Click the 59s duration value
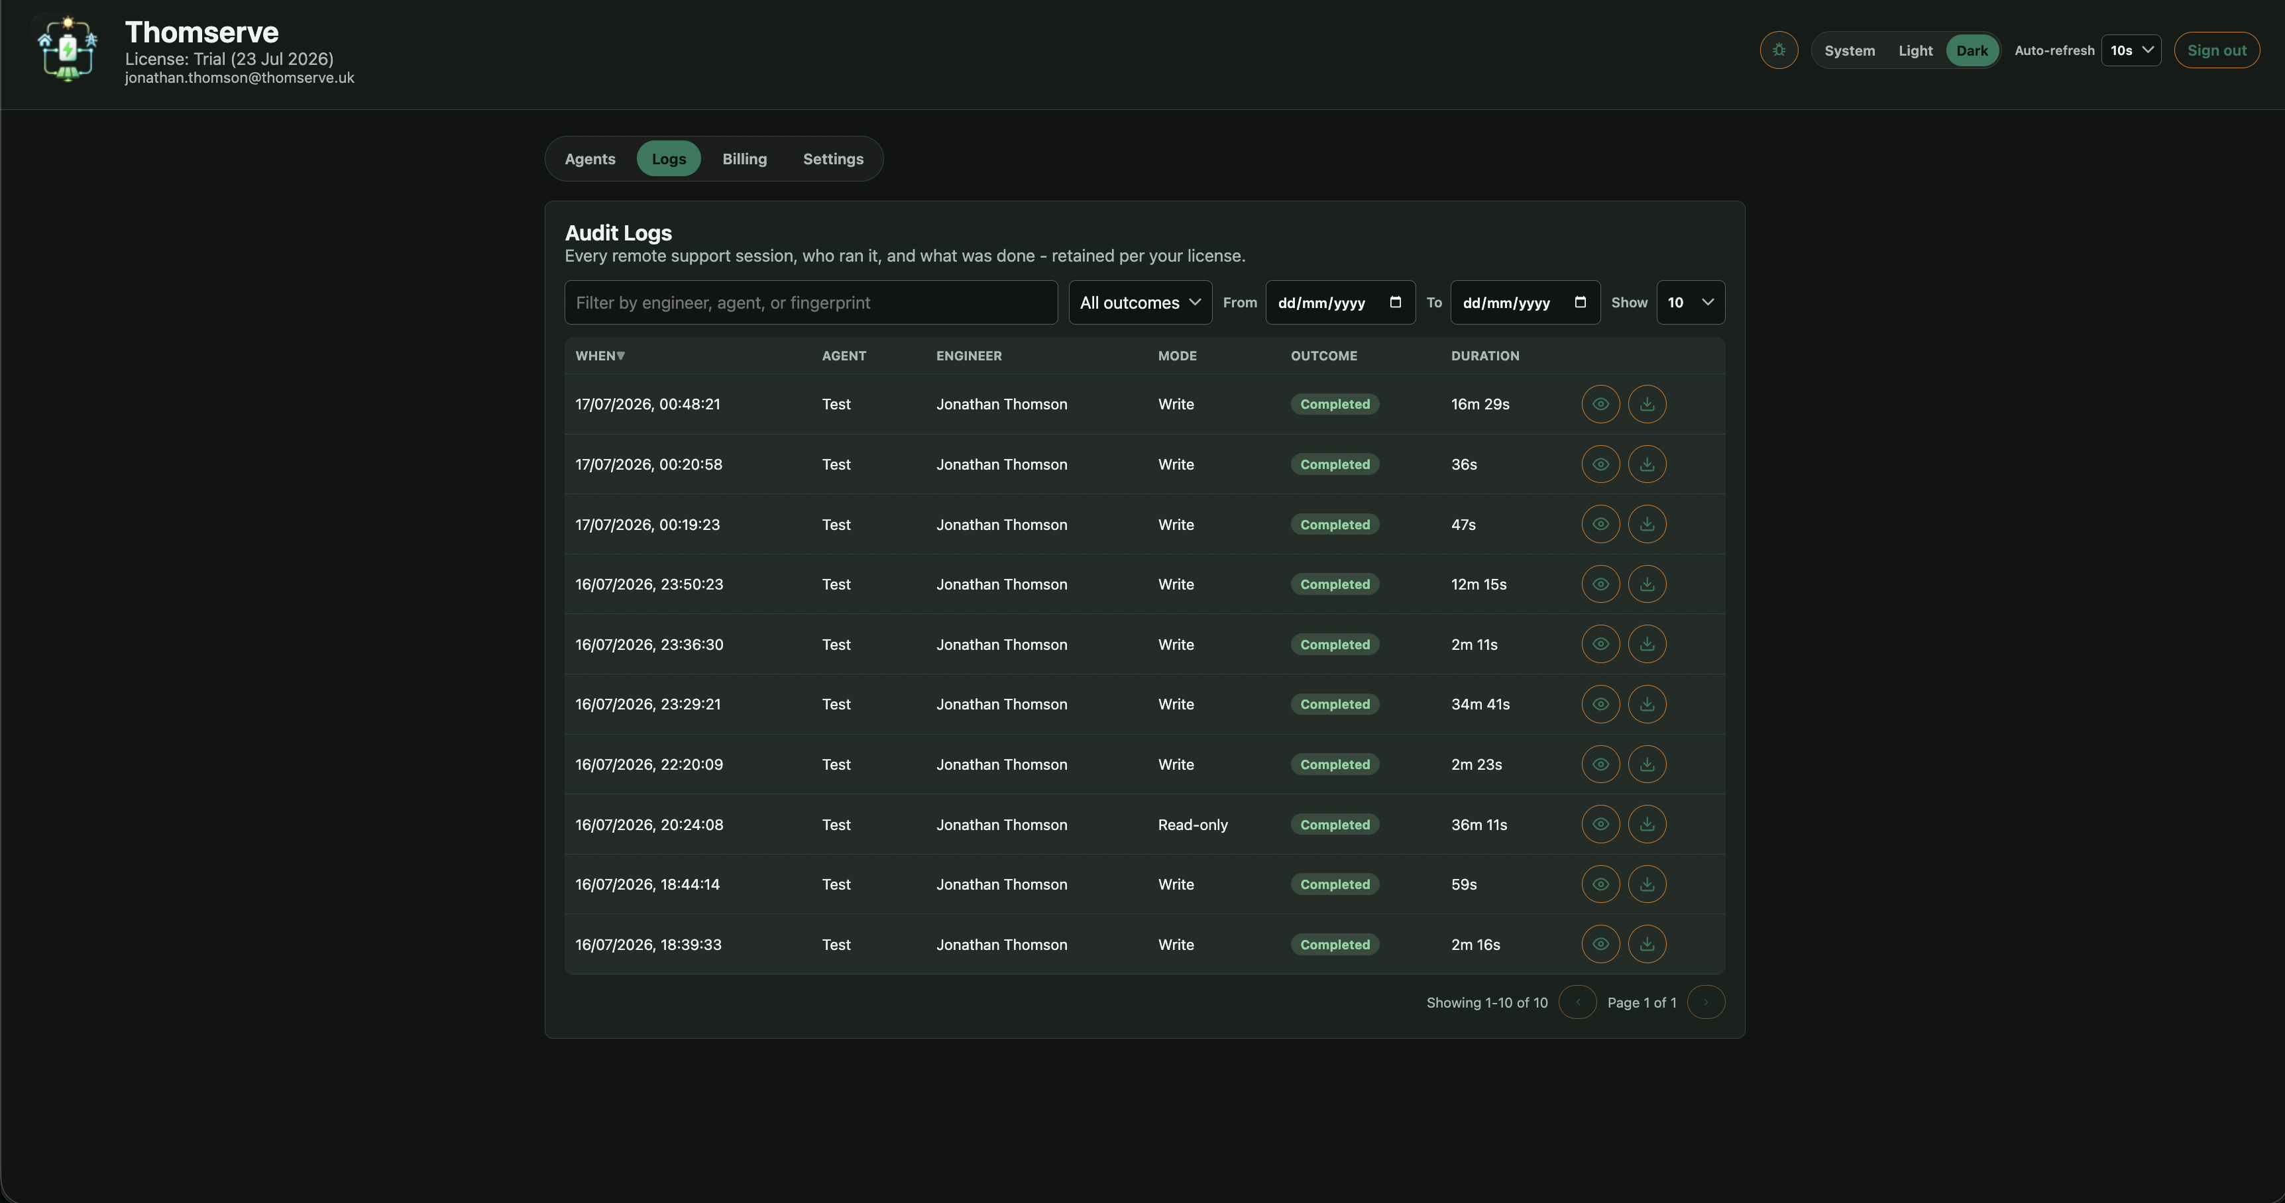Image resolution: width=2285 pixels, height=1203 pixels. click(1464, 884)
